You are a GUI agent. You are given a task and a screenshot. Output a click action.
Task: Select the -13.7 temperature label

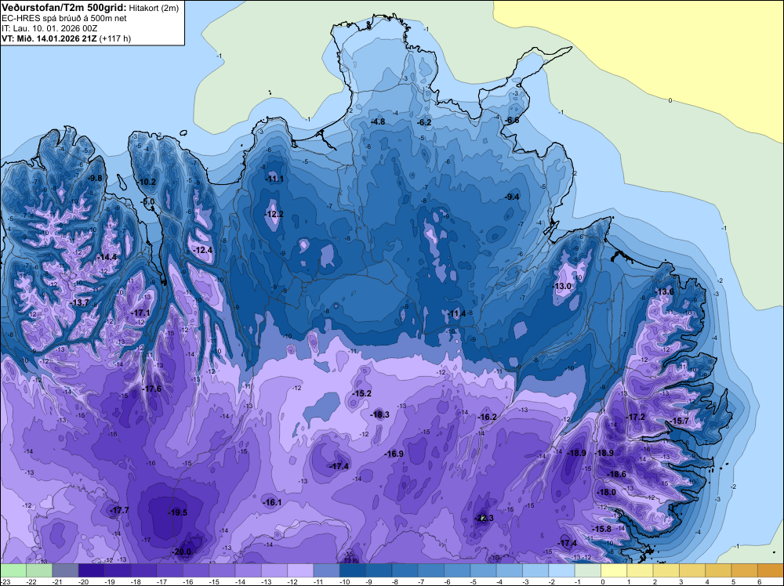tap(79, 302)
